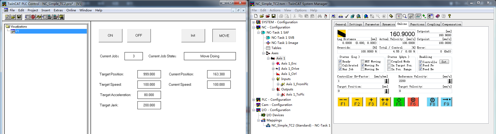Click the Reference Velocity input field
This screenshot has width=496, height=134.
click(x=423, y=81)
